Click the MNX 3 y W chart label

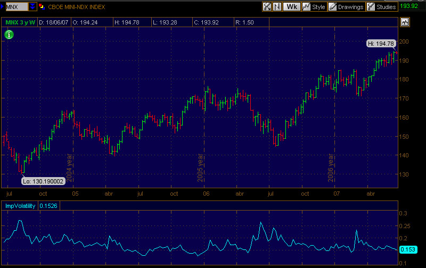pyautogui.click(x=20, y=22)
